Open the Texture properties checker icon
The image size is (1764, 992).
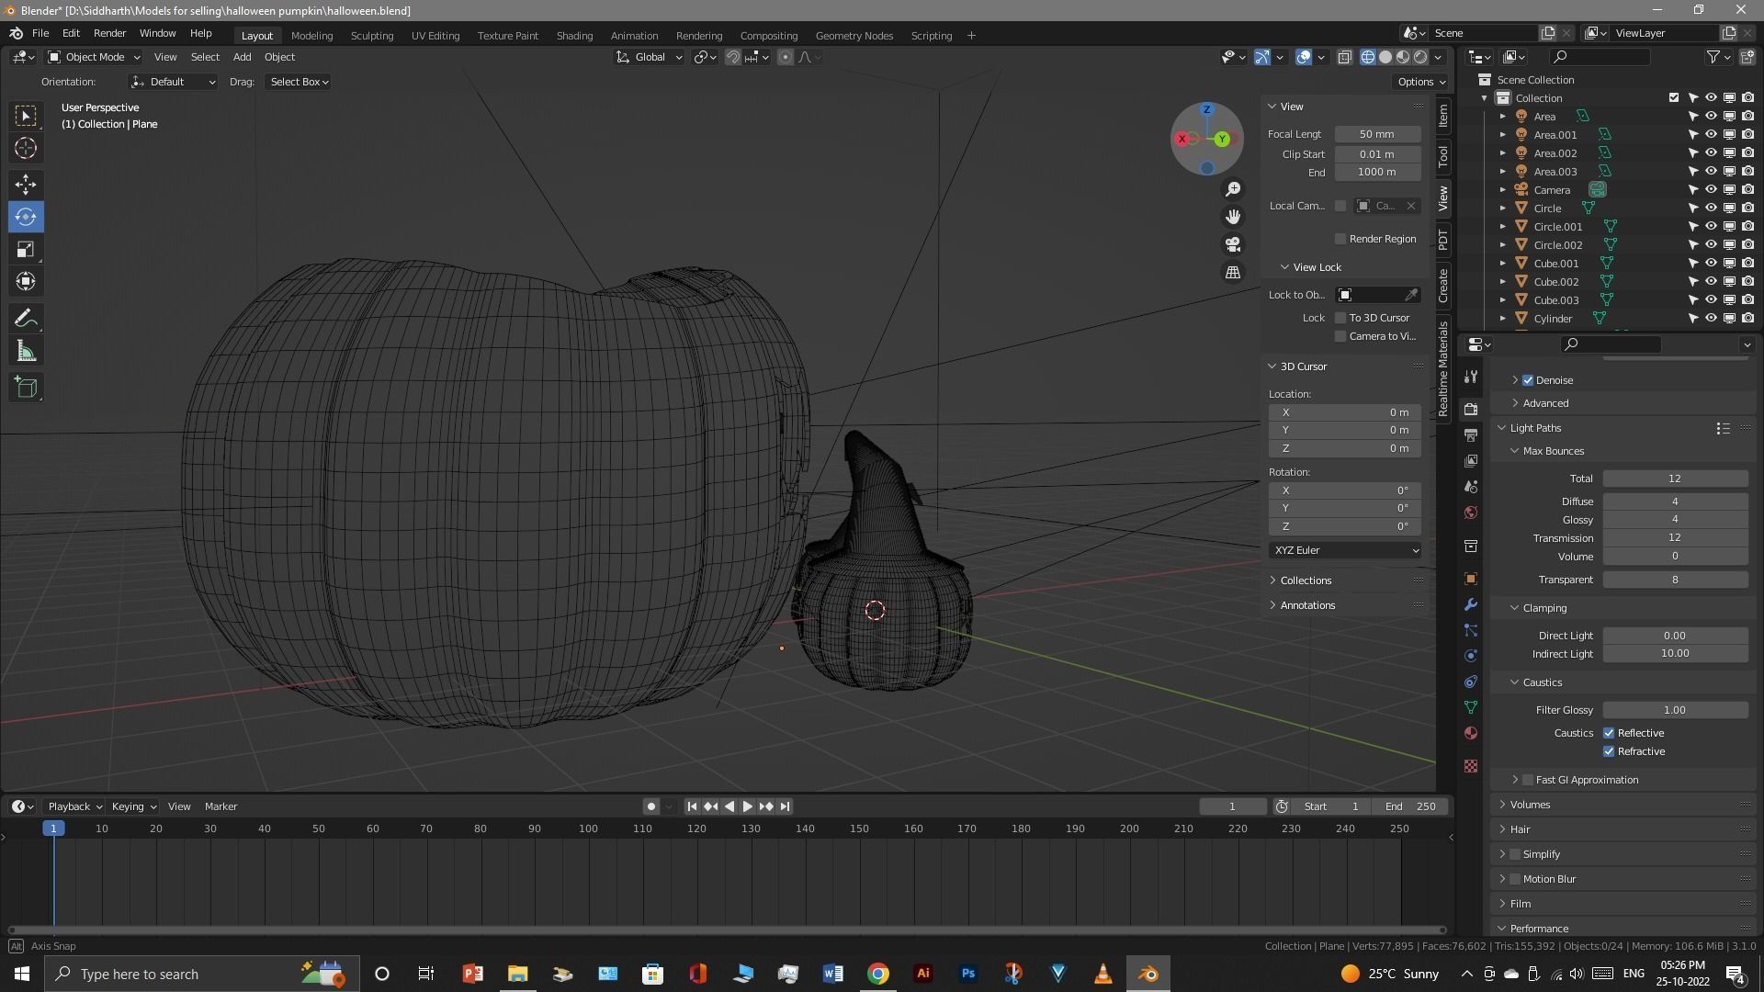pyautogui.click(x=1471, y=765)
